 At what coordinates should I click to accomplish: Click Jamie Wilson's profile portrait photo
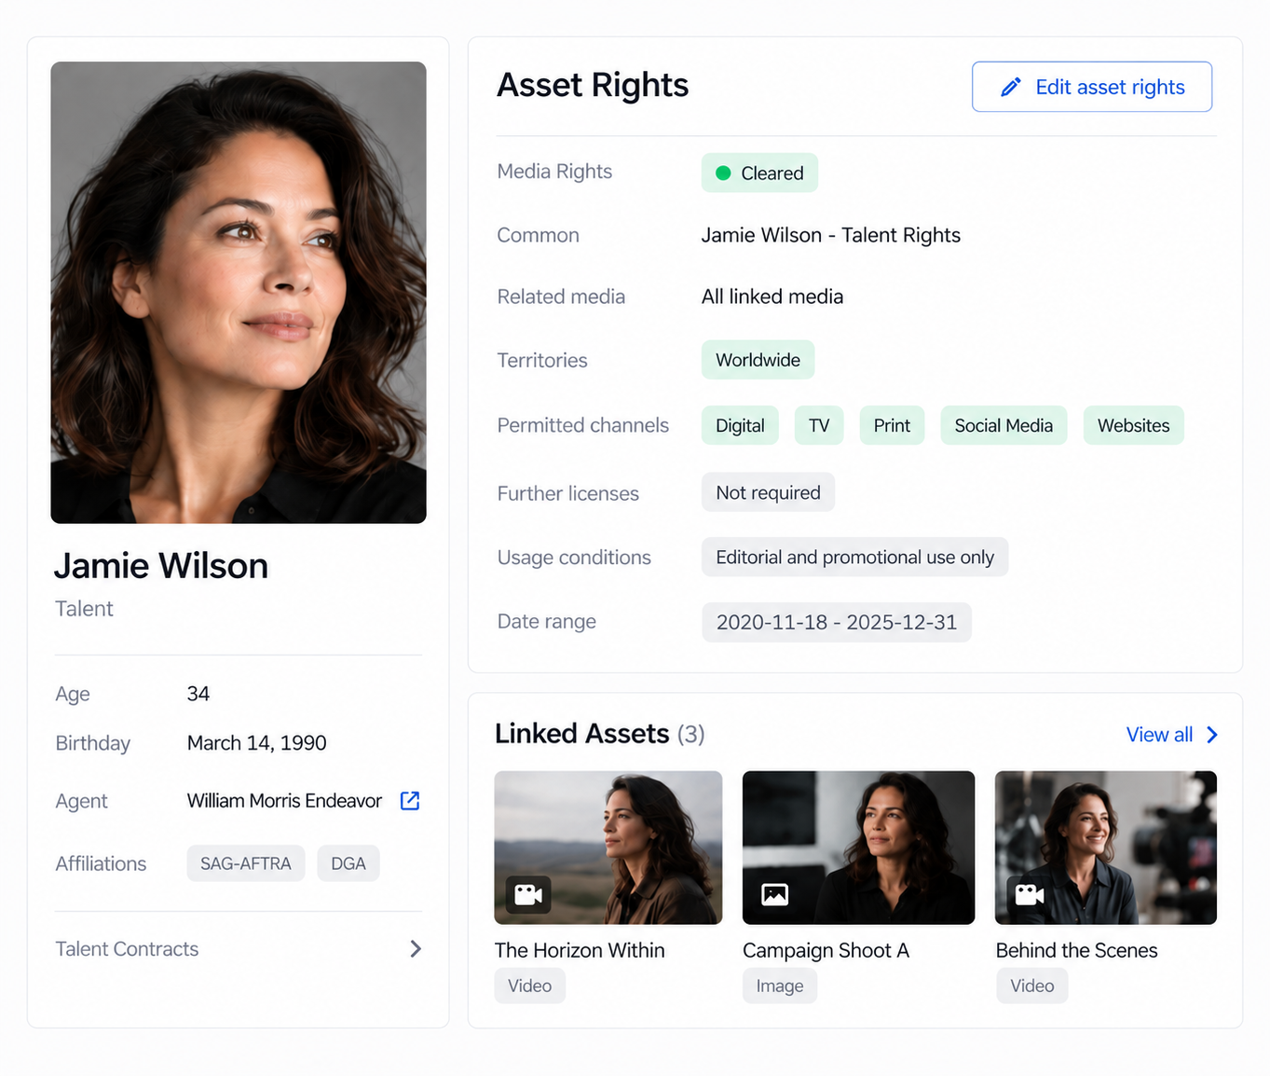click(239, 293)
